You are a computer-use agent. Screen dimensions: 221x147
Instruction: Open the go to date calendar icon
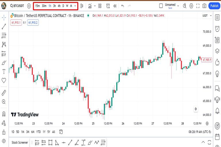click(61, 132)
